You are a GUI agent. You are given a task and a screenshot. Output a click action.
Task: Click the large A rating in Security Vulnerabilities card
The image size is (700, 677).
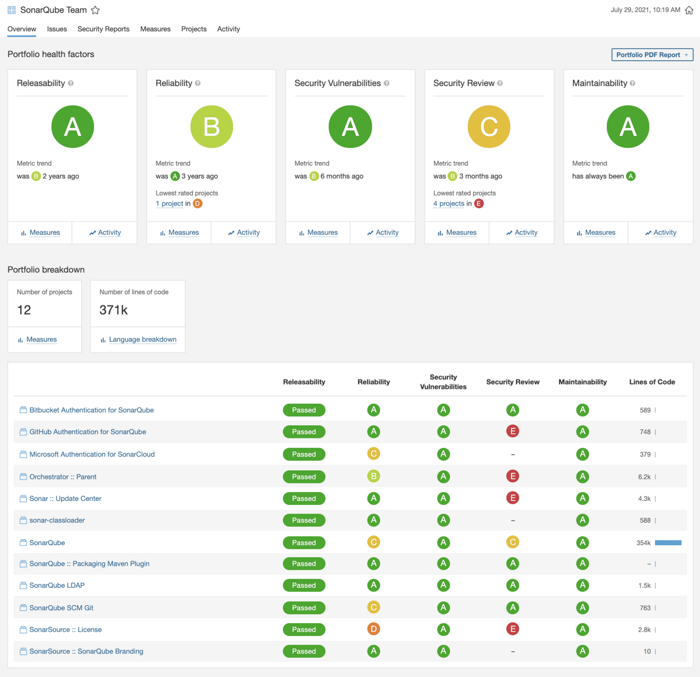pos(350,126)
